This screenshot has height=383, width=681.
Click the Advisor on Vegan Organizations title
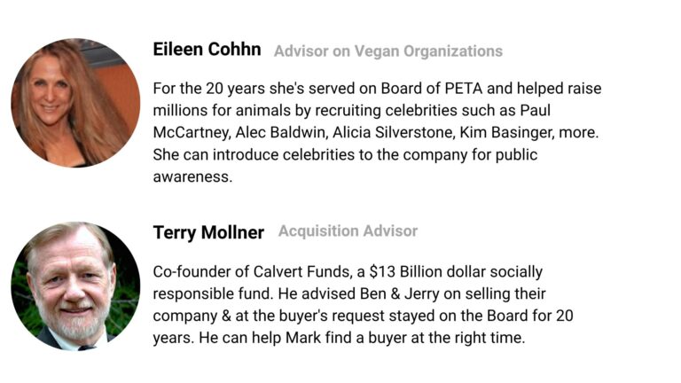pos(388,51)
